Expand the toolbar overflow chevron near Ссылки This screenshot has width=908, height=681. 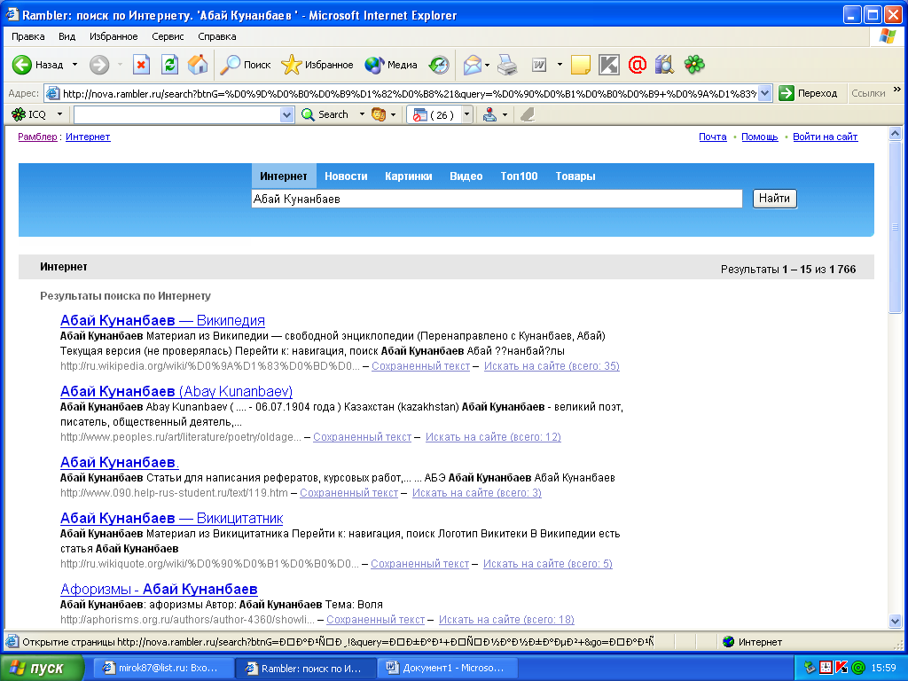pyautogui.click(x=897, y=90)
